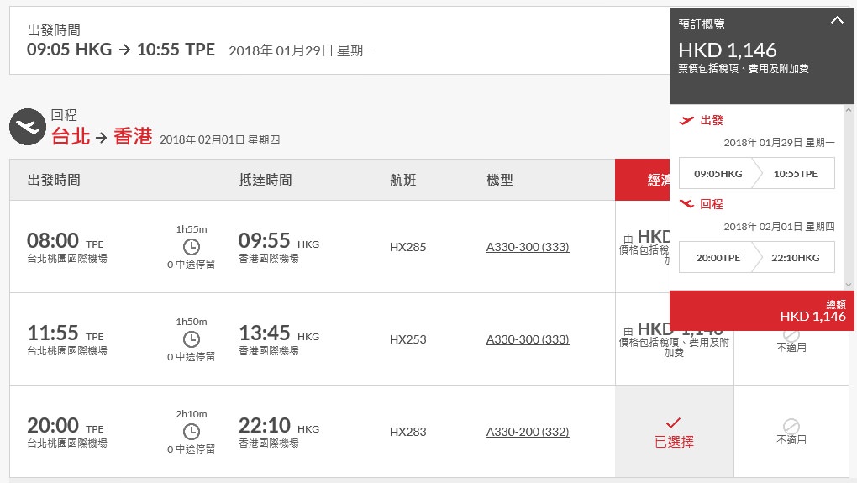Open the A330-300 (333) link for HX285
Screen dimensions: 857x483
tap(527, 247)
